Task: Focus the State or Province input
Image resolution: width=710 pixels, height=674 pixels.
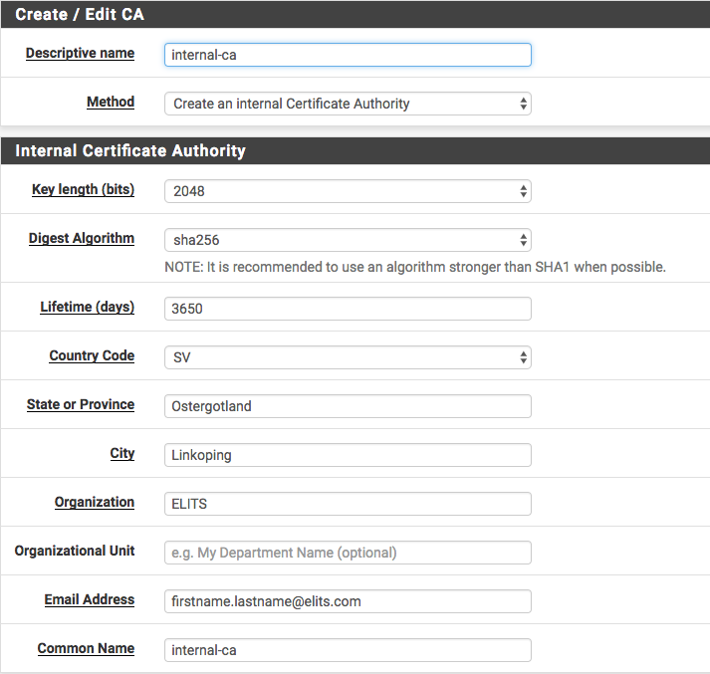Action: click(347, 406)
